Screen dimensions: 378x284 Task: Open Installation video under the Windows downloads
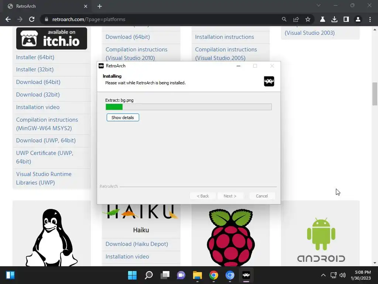(38, 107)
